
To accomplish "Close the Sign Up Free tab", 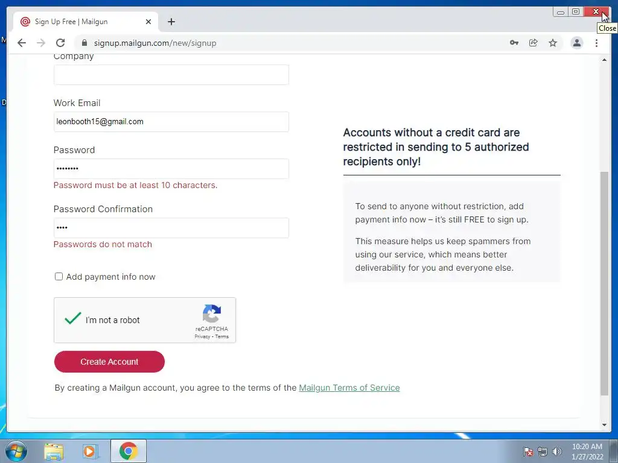I will pos(148,22).
